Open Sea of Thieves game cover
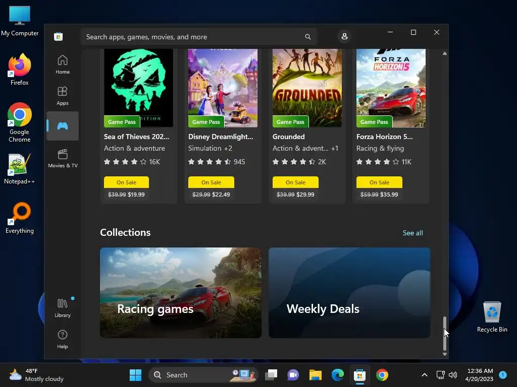 138,88
